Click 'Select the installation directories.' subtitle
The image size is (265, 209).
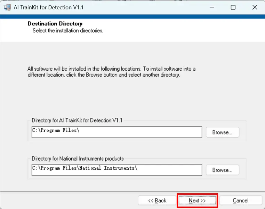pos(68,31)
